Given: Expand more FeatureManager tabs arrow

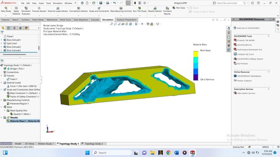Looking at the screenshot, I should click(x=39, y=28).
